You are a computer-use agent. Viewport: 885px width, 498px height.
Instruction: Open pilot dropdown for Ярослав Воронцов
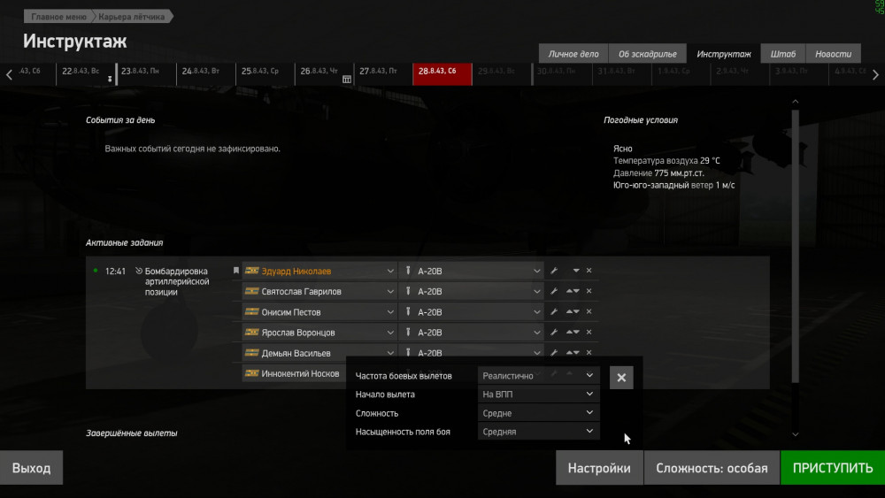coord(319,333)
